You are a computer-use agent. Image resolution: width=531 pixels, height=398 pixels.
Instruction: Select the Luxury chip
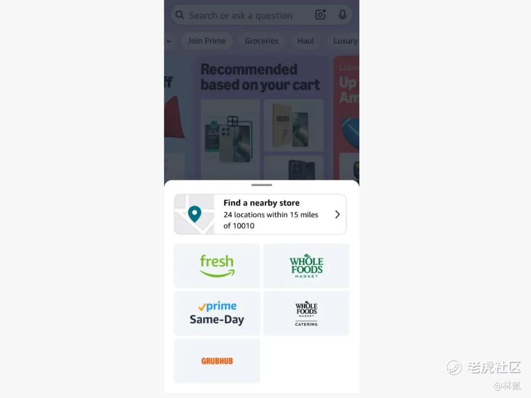(x=345, y=41)
